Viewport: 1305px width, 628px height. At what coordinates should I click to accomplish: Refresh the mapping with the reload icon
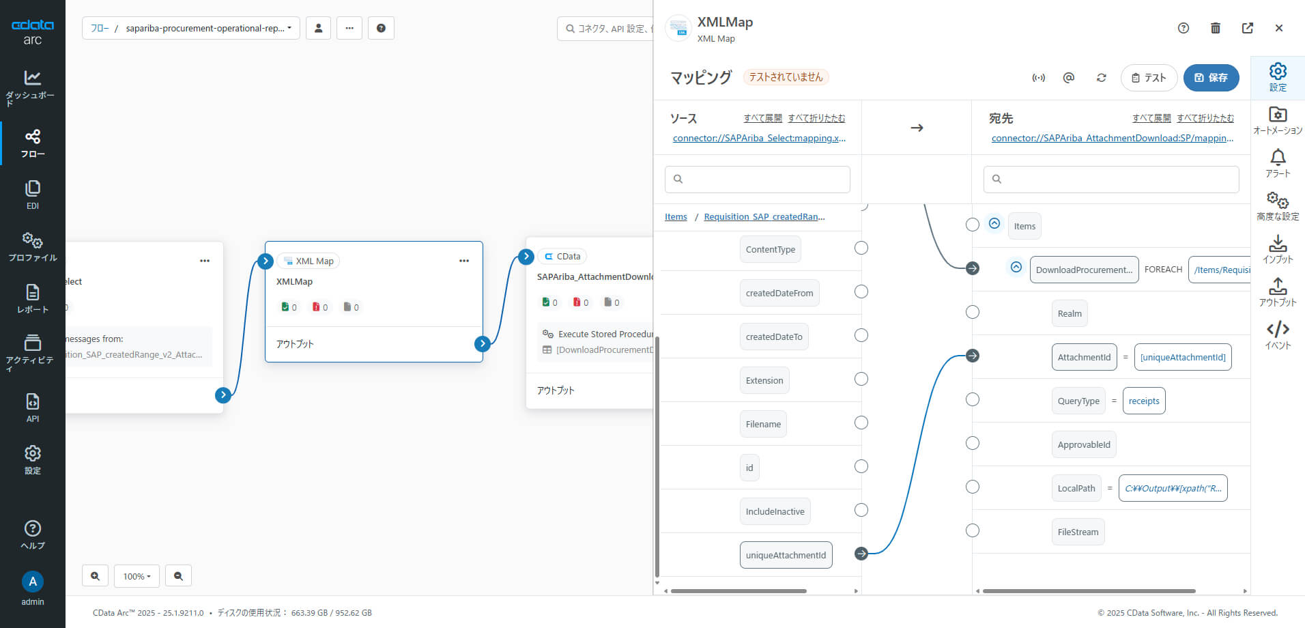pos(1101,78)
